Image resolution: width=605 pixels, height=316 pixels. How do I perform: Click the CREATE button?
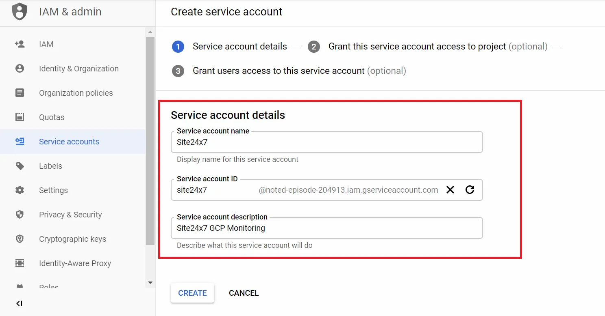pyautogui.click(x=192, y=293)
